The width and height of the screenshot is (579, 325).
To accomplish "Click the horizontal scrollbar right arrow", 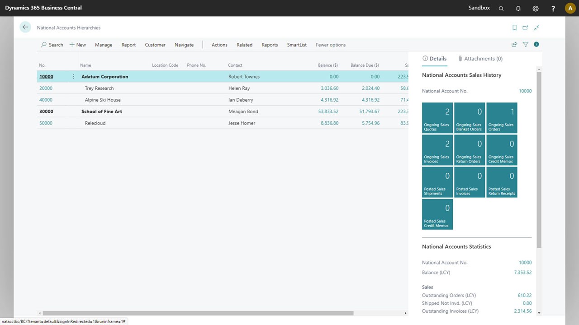I will (405, 313).
